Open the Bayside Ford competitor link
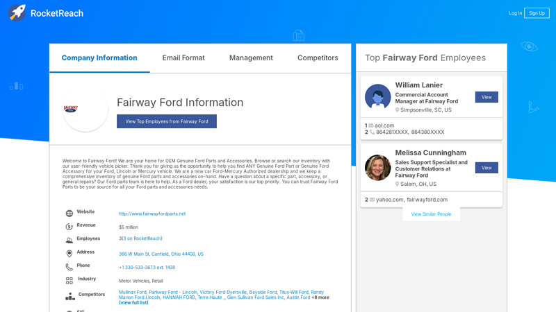The height and width of the screenshot is (312, 556). (x=263, y=292)
